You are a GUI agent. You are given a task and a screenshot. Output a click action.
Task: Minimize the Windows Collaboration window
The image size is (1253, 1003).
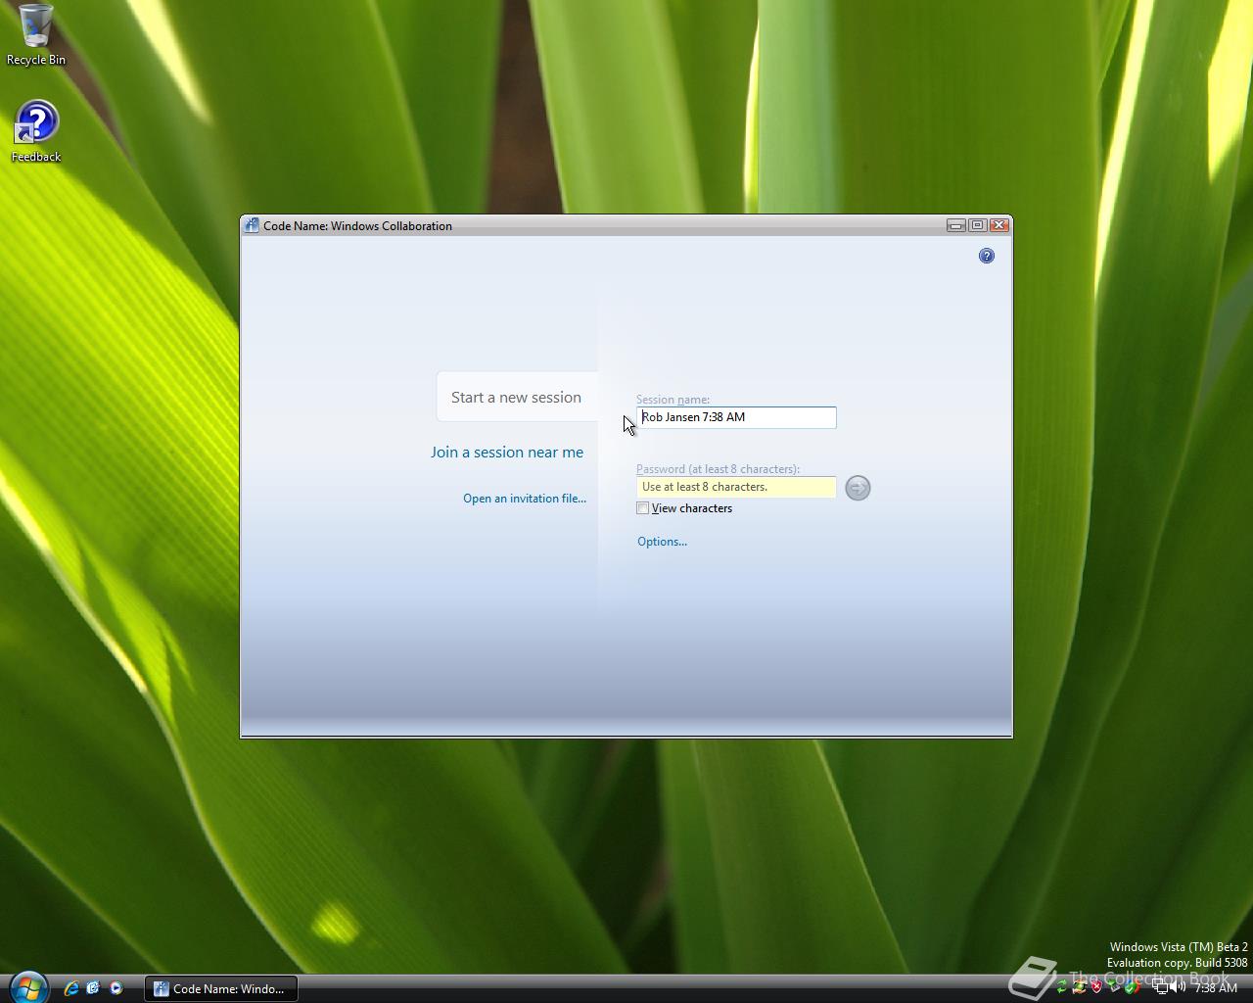[x=956, y=225]
